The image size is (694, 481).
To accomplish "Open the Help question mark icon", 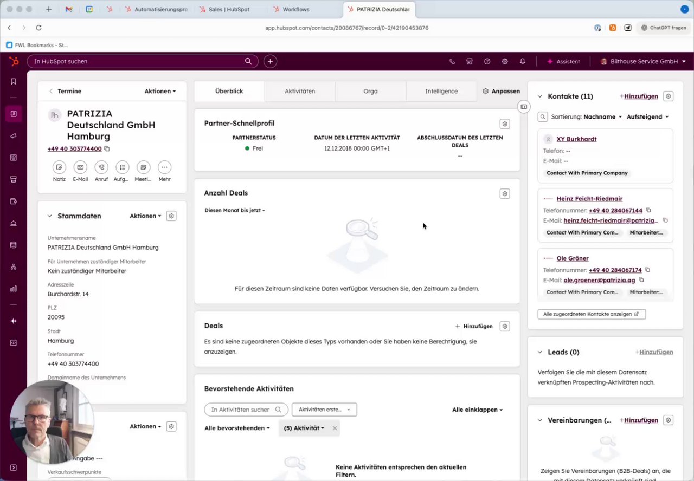I will [487, 62].
